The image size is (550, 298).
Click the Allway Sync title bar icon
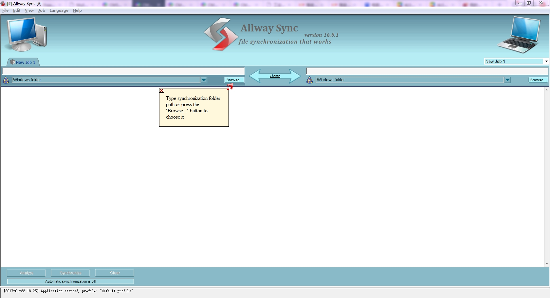[3, 4]
